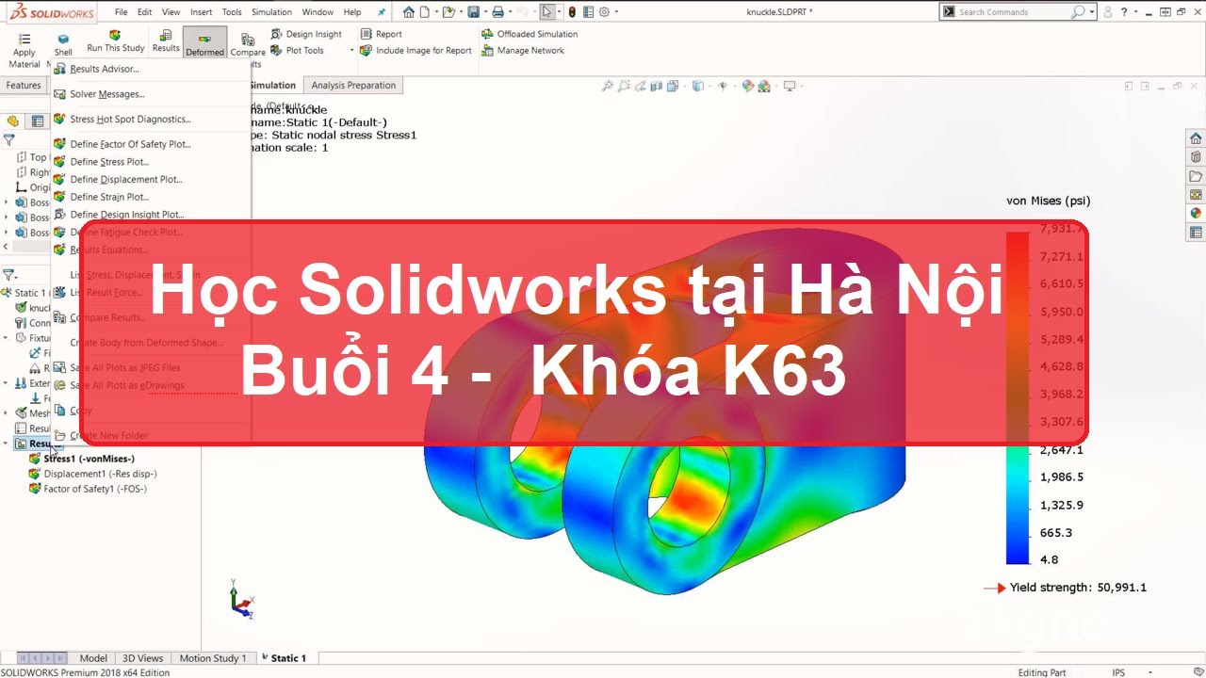Screen dimensions: 1206x678
Task: Open the Edit Appearance colored sphere icon
Action: [748, 86]
